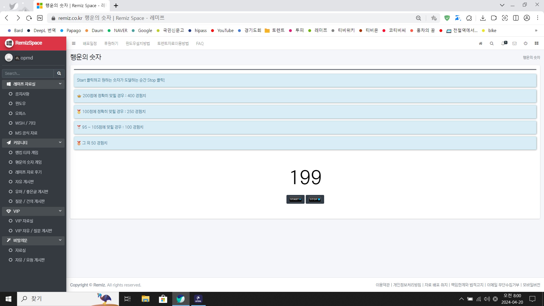
Task: Open File Explorer from the taskbar
Action: [145, 299]
